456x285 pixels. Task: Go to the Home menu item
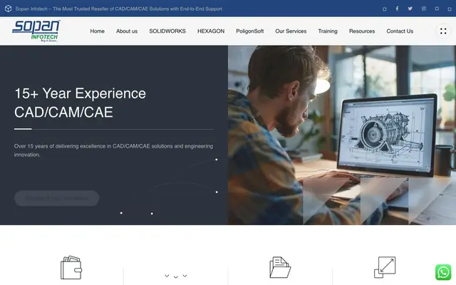pyautogui.click(x=97, y=31)
